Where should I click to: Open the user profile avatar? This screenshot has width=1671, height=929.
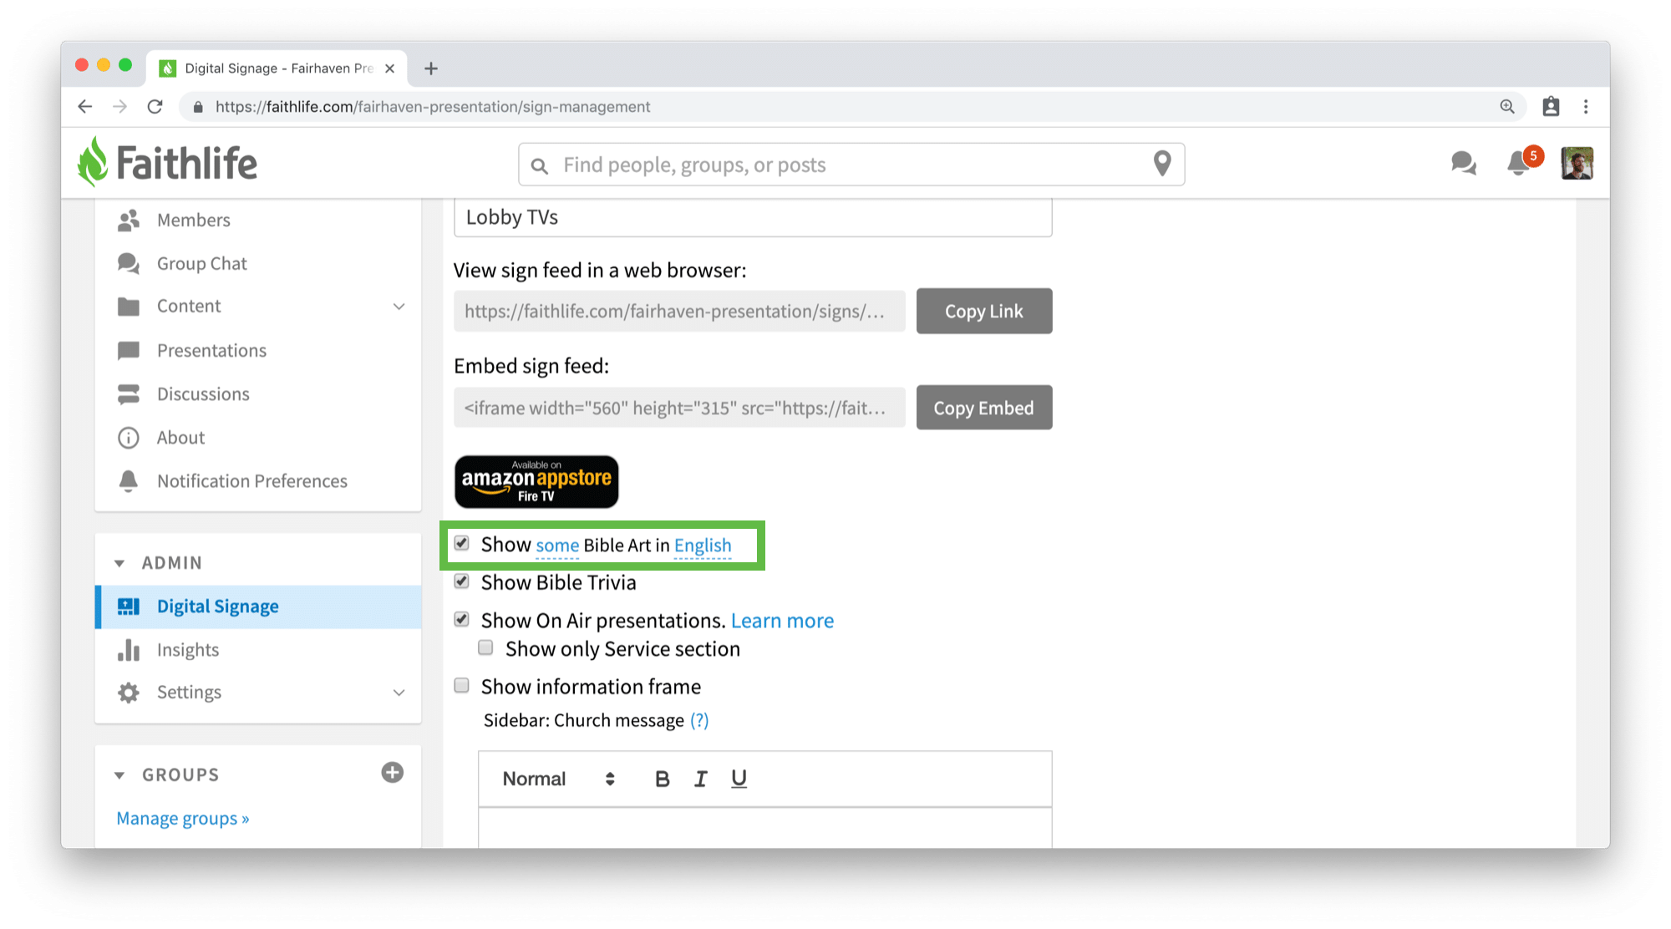(x=1577, y=163)
